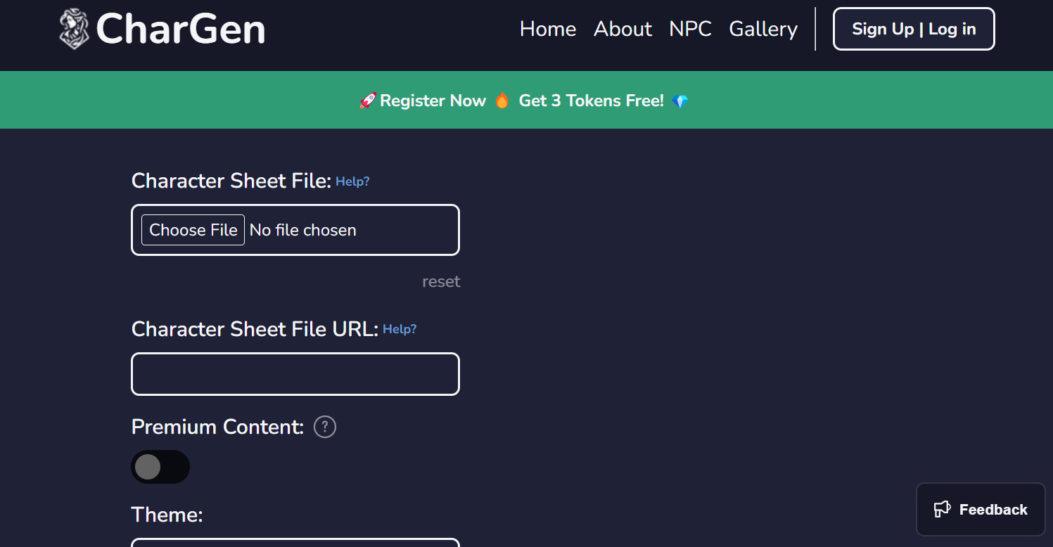The width and height of the screenshot is (1053, 547).
Task: Navigate to the Gallery
Action: coord(763,29)
